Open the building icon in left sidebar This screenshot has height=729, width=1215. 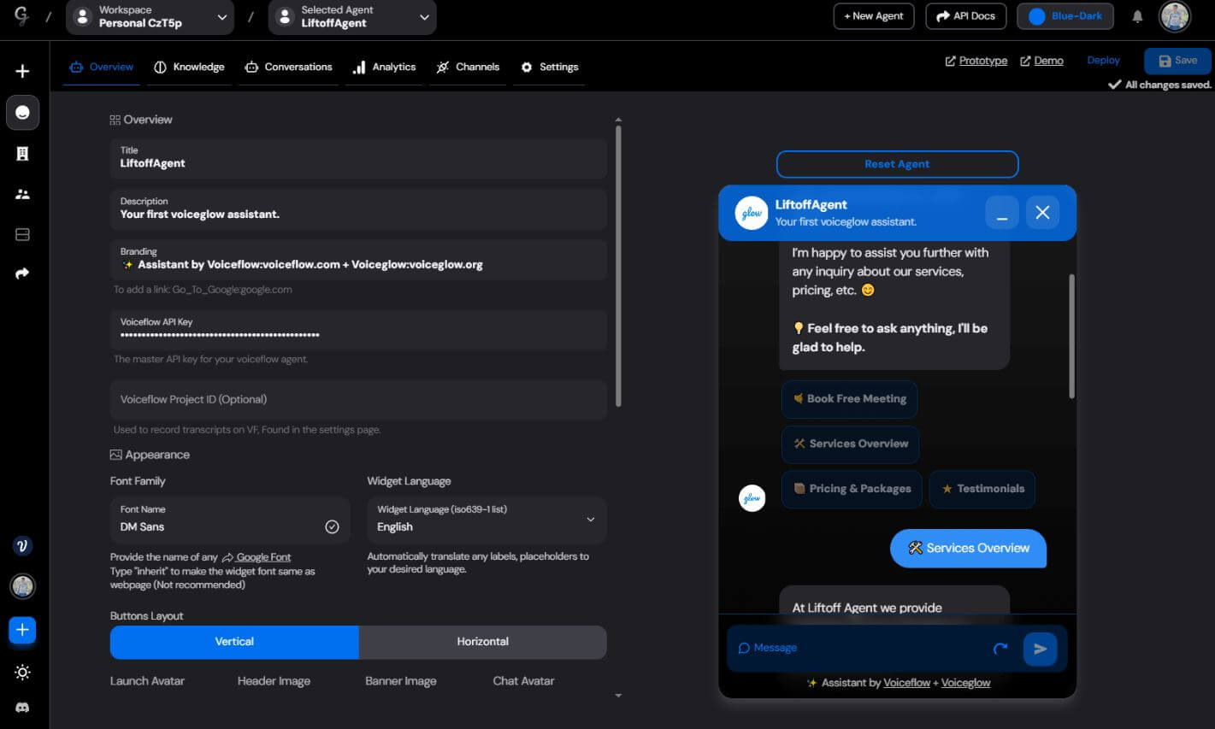click(23, 153)
